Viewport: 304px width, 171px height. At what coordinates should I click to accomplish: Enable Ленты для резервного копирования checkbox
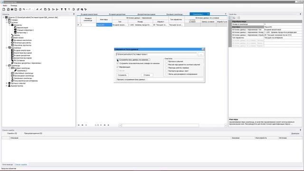pos(166,74)
